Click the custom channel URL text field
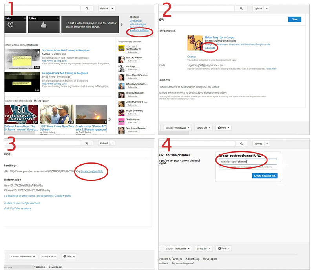 pyautogui.click(x=248, y=162)
